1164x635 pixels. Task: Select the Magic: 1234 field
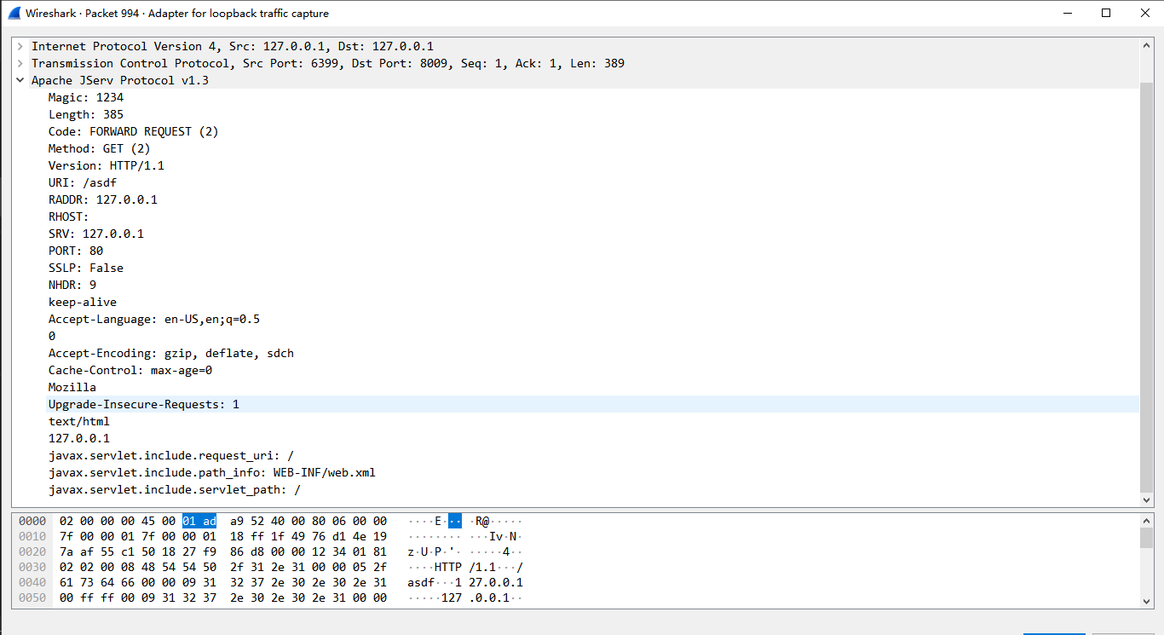pyautogui.click(x=86, y=97)
